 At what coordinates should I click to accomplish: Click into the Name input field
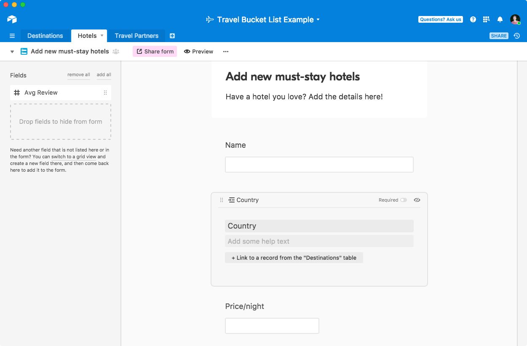click(319, 165)
